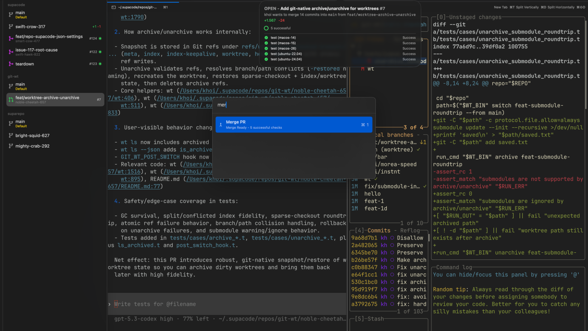Image resolution: width=588 pixels, height=331 pixels.
Task: Click the branch icon beside suparepo main
Action: [x=11, y=124]
